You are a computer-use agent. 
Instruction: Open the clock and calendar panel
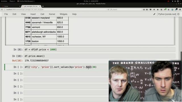click(x=91, y=1)
